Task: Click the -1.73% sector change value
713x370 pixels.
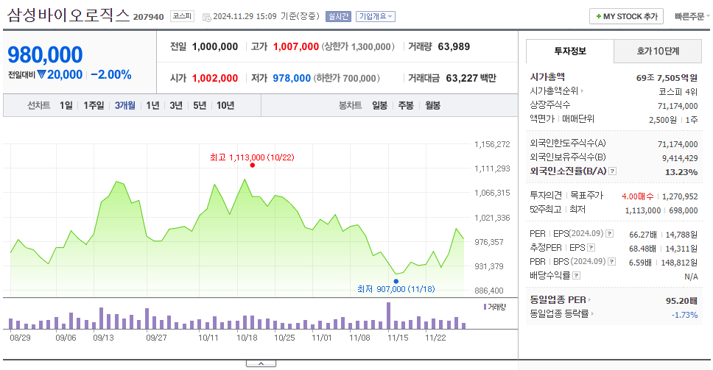Action: (684, 315)
